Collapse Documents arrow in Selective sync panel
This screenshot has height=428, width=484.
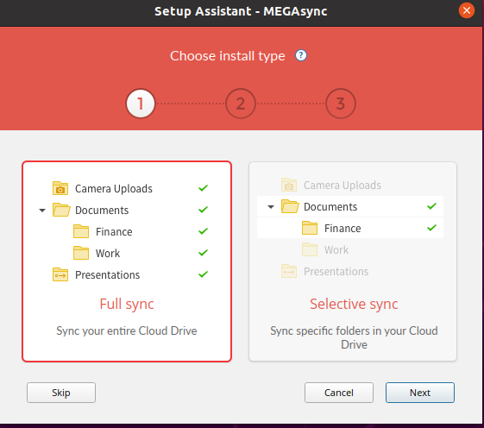point(271,207)
